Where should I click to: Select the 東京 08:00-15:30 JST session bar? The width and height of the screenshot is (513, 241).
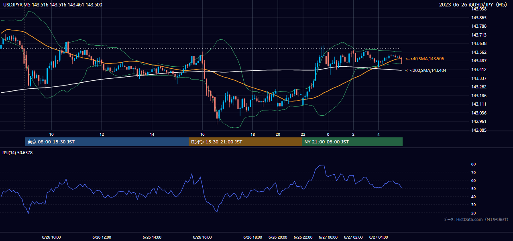point(107,142)
